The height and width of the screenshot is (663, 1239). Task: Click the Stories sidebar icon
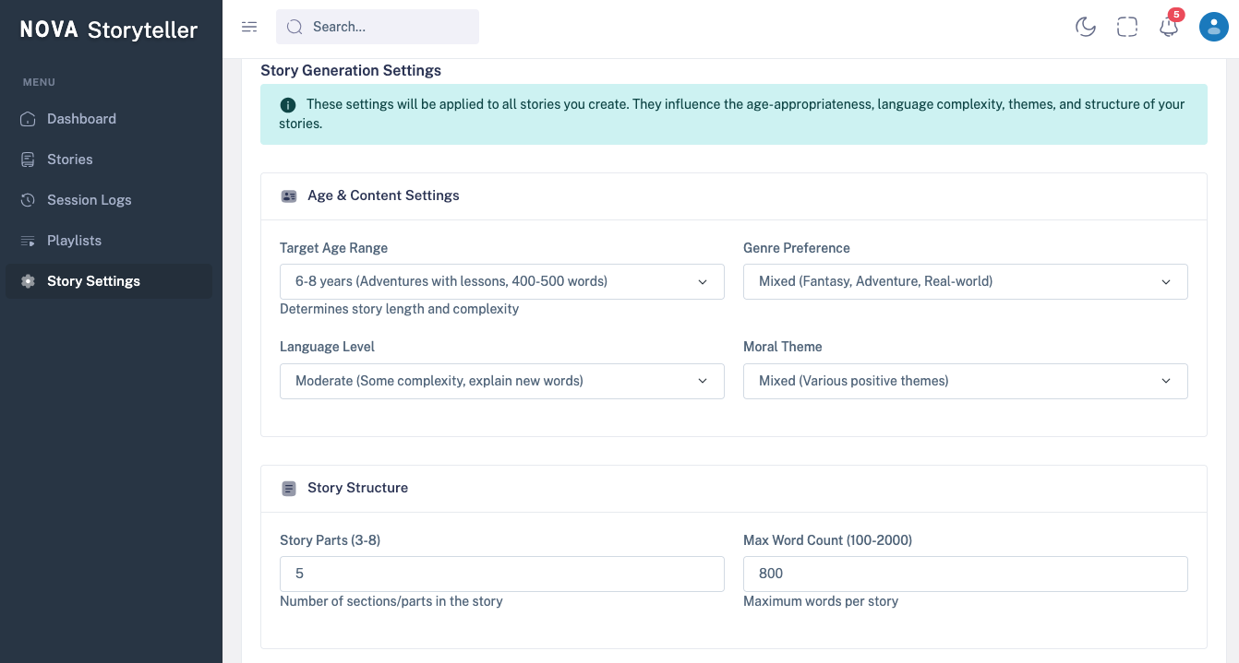click(x=29, y=160)
